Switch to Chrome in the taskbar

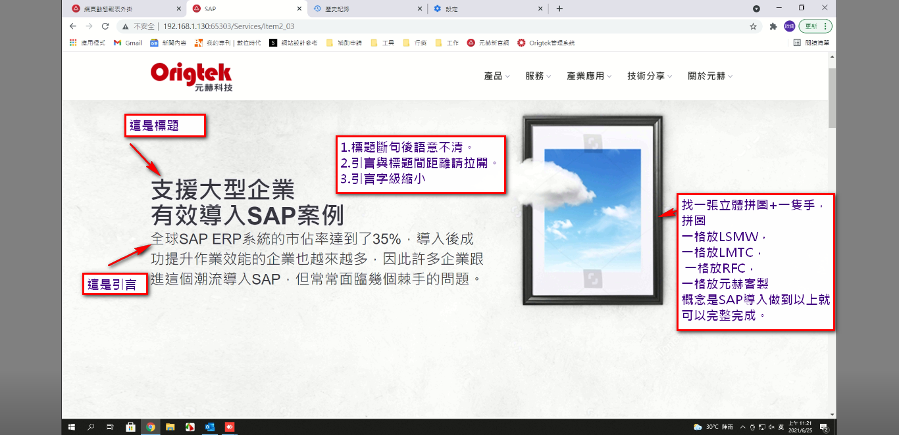click(150, 426)
